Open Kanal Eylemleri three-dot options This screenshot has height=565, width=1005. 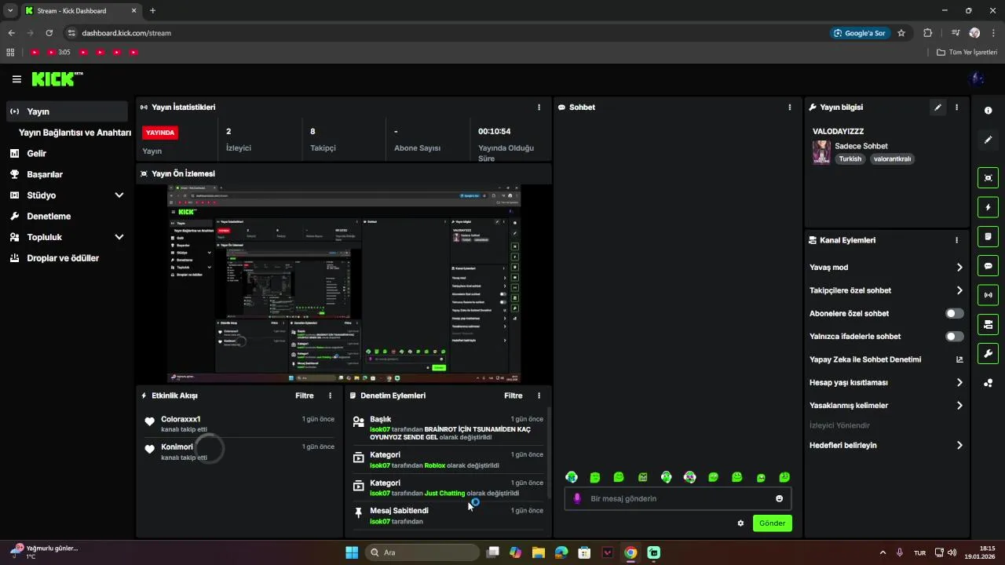point(956,240)
